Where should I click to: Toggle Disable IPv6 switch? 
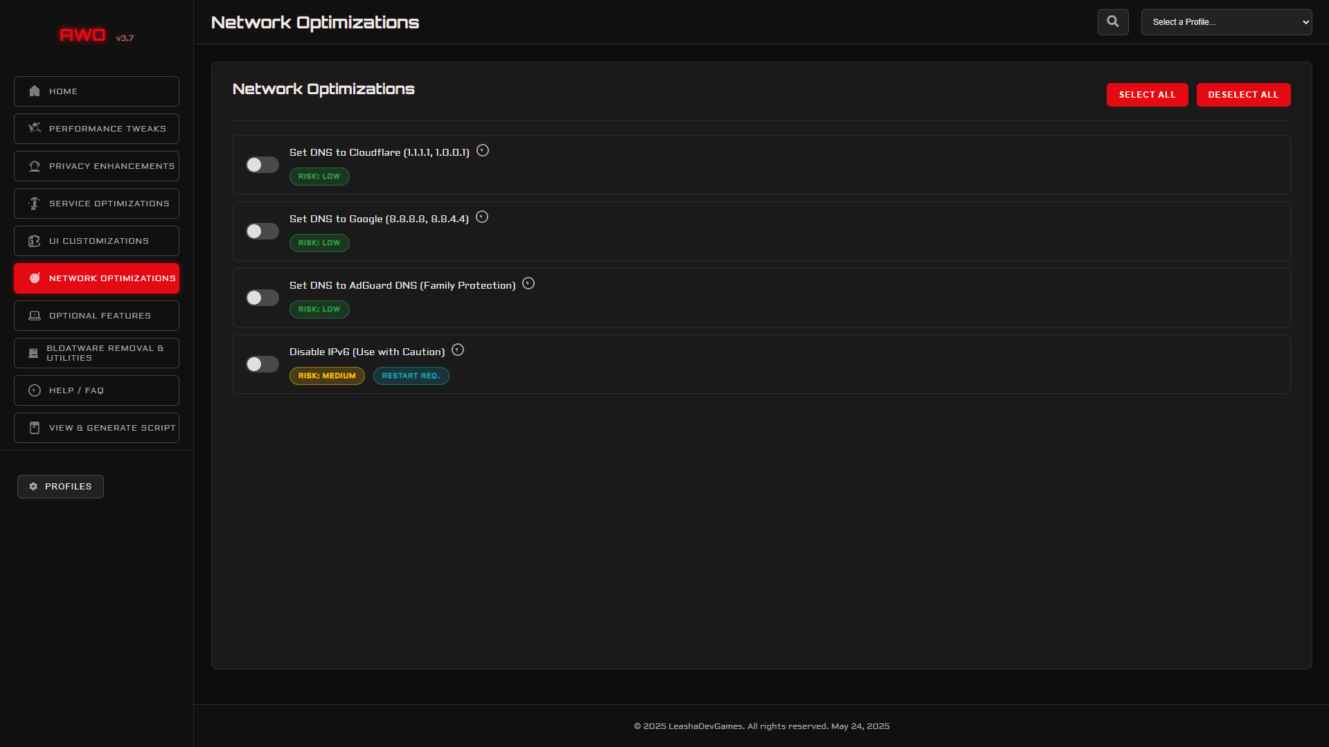[x=262, y=364]
